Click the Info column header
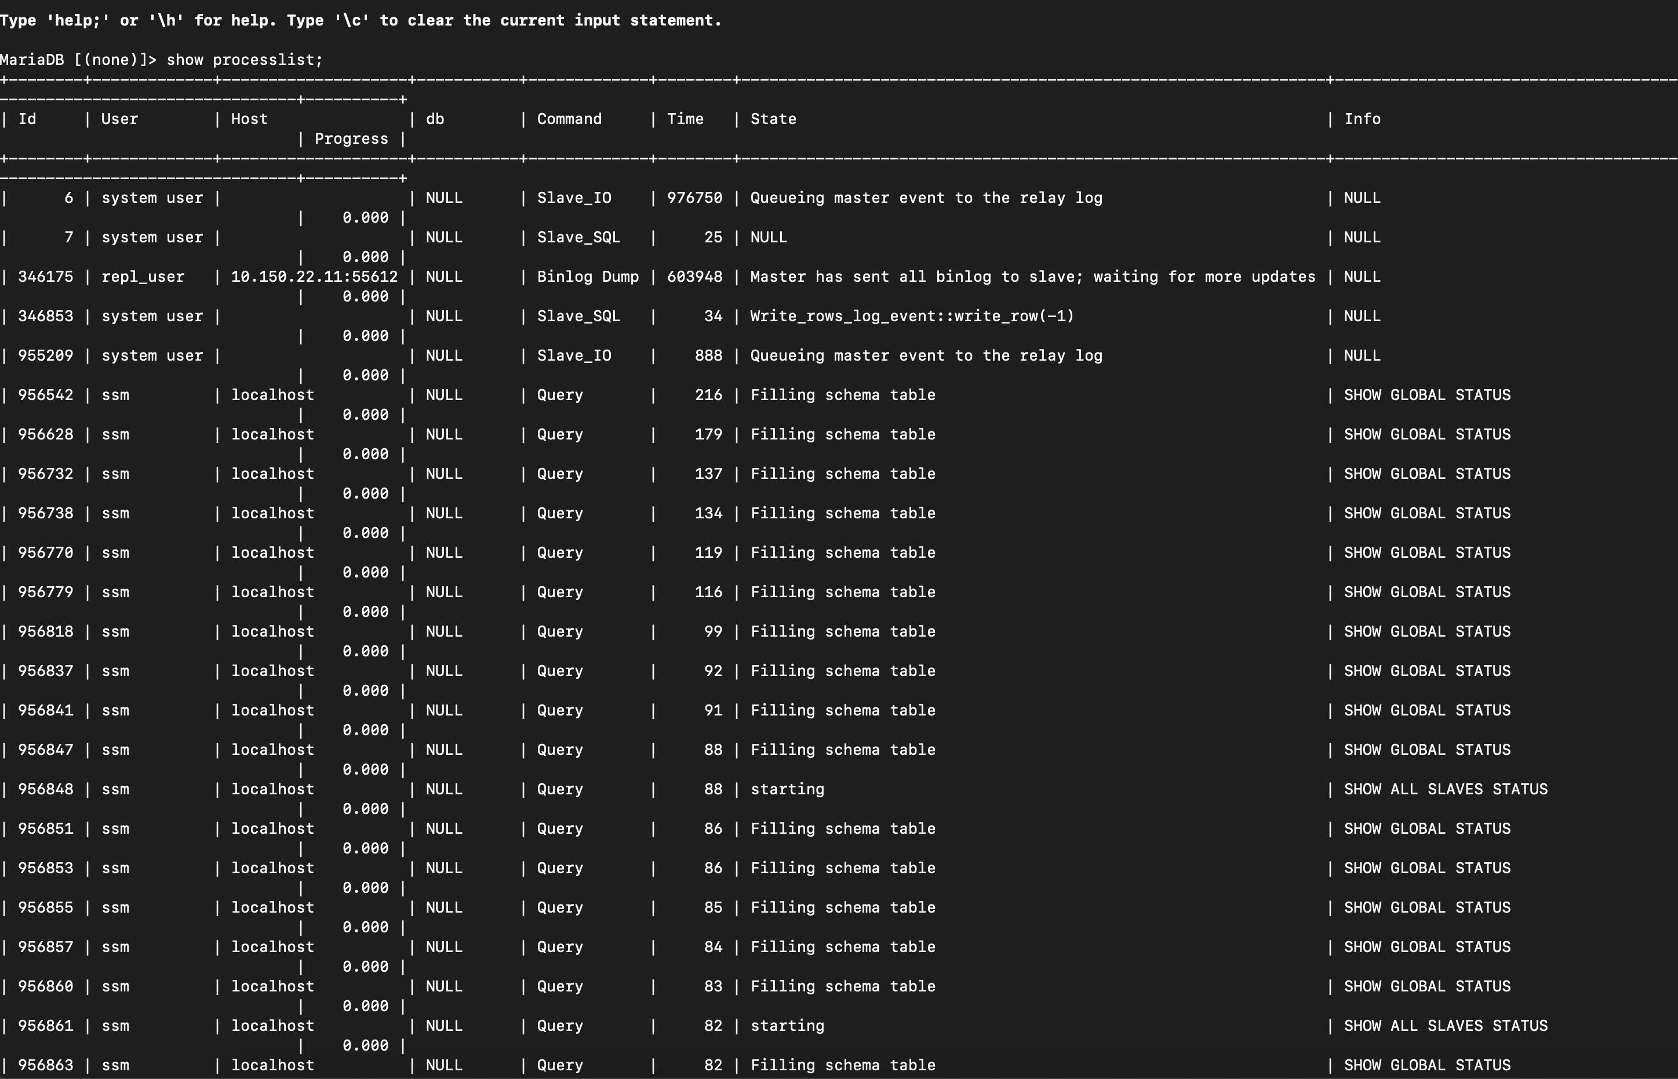This screenshot has width=1678, height=1079. point(1362,119)
